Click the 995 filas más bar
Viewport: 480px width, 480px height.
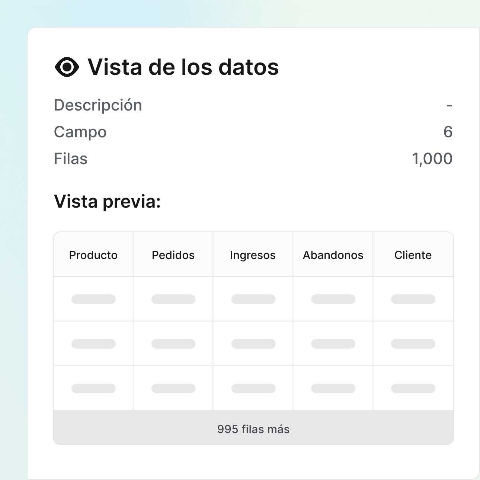tap(253, 429)
